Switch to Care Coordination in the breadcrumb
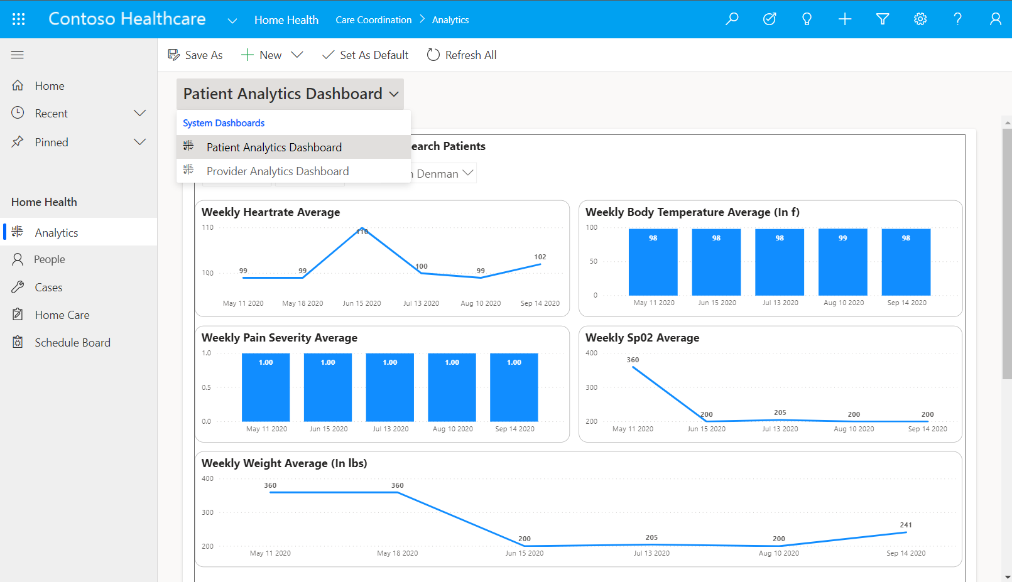This screenshot has height=582, width=1012. pos(373,19)
